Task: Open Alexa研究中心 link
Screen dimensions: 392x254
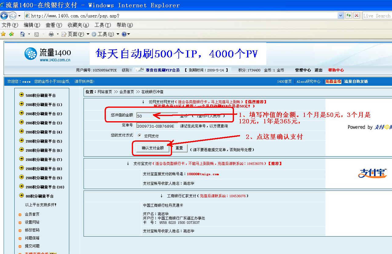Action: click(308, 82)
